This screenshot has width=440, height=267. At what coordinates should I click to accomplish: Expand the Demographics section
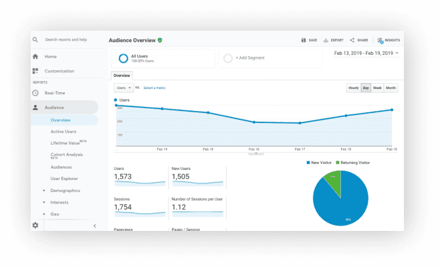[x=43, y=191]
